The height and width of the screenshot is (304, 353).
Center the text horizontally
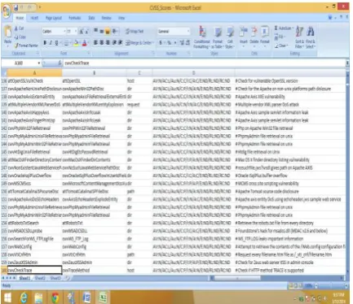pyautogui.click(x=101, y=42)
